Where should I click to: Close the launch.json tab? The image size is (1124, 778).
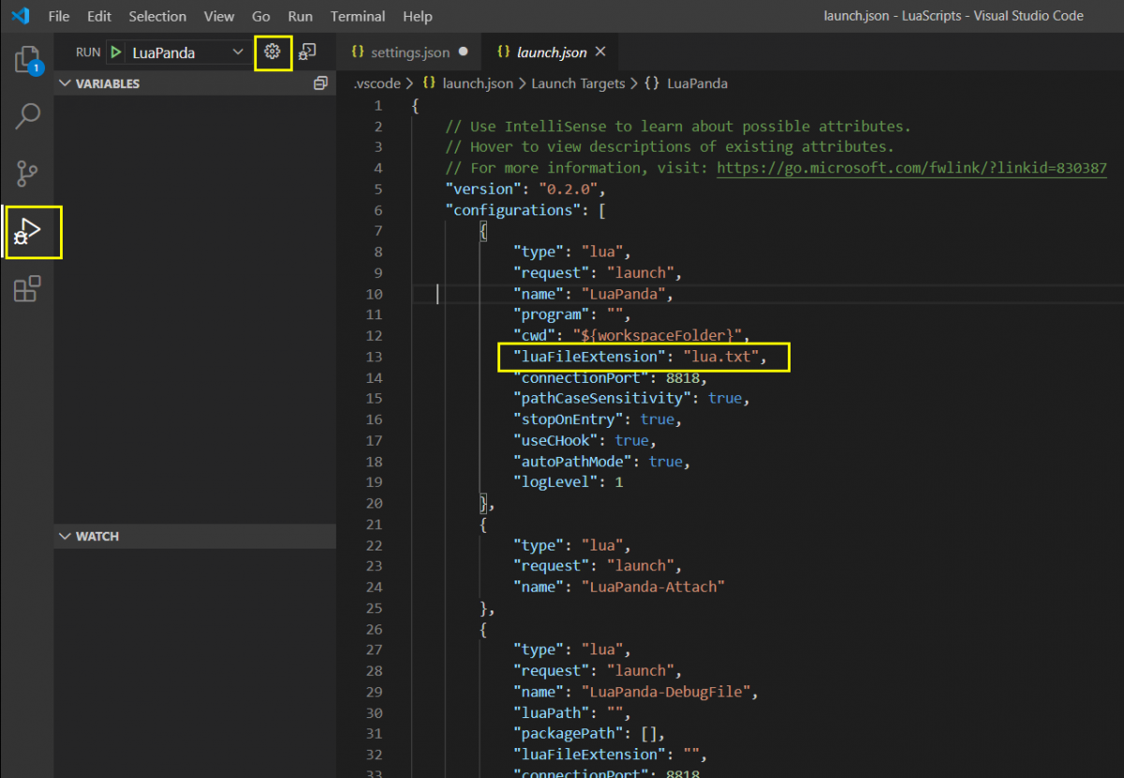pos(600,52)
